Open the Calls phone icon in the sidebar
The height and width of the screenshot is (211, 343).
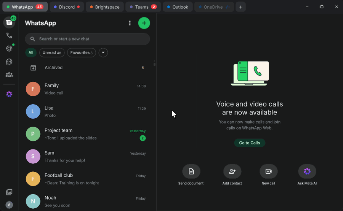9,35
